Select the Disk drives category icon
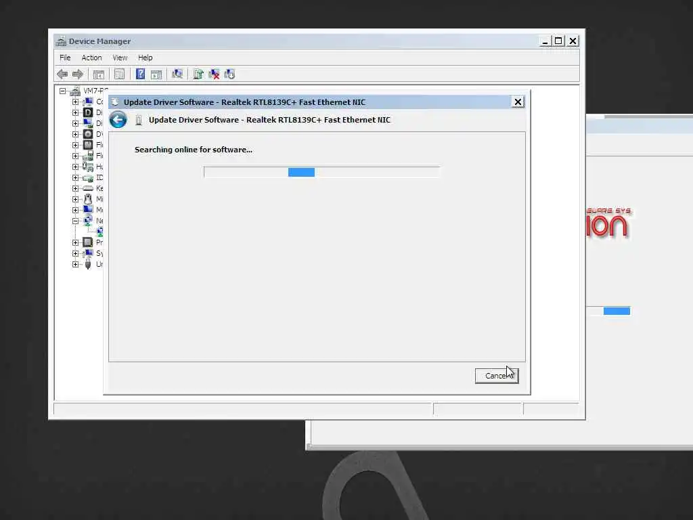The image size is (693, 520). pyautogui.click(x=88, y=112)
